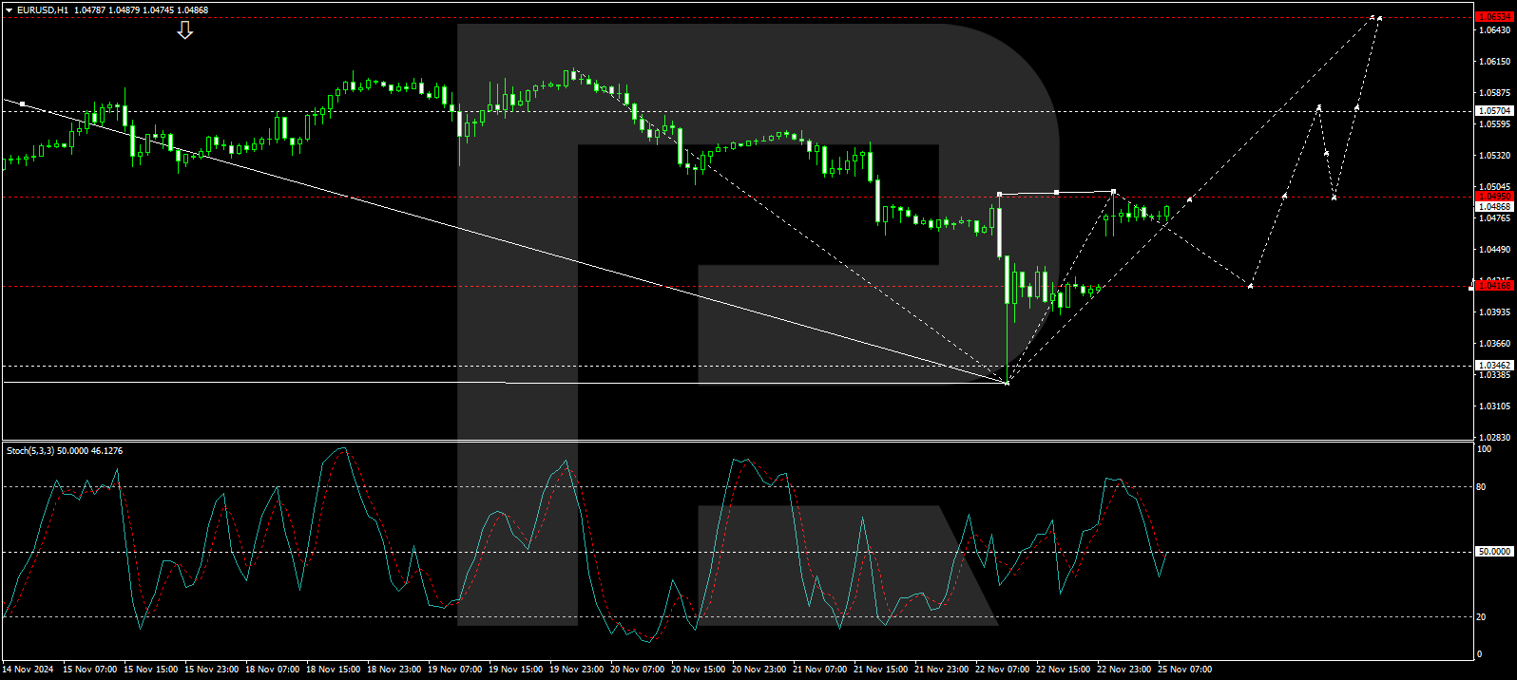Open the dropdown triangle beside EURUSD,H1
Screen dimensions: 1517x680
tap(9, 10)
